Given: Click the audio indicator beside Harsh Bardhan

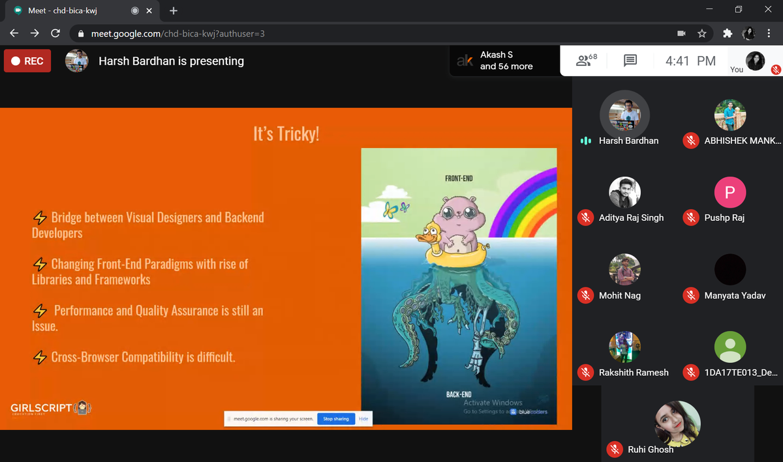Looking at the screenshot, I should click(586, 141).
